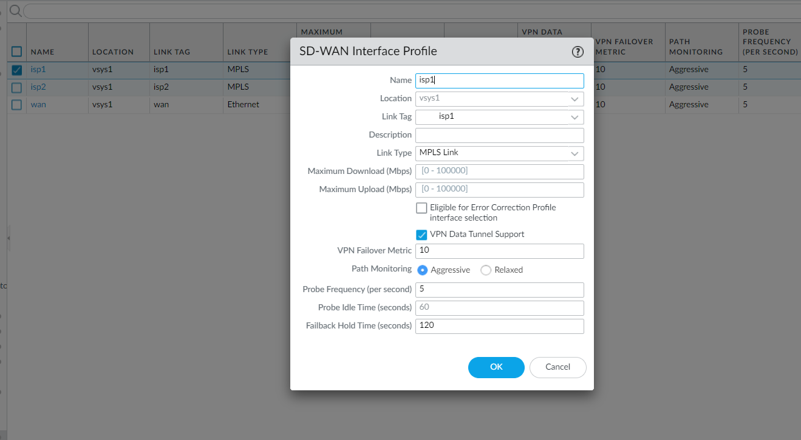801x440 pixels.
Task: Open the wan profile link
Action: click(x=38, y=104)
